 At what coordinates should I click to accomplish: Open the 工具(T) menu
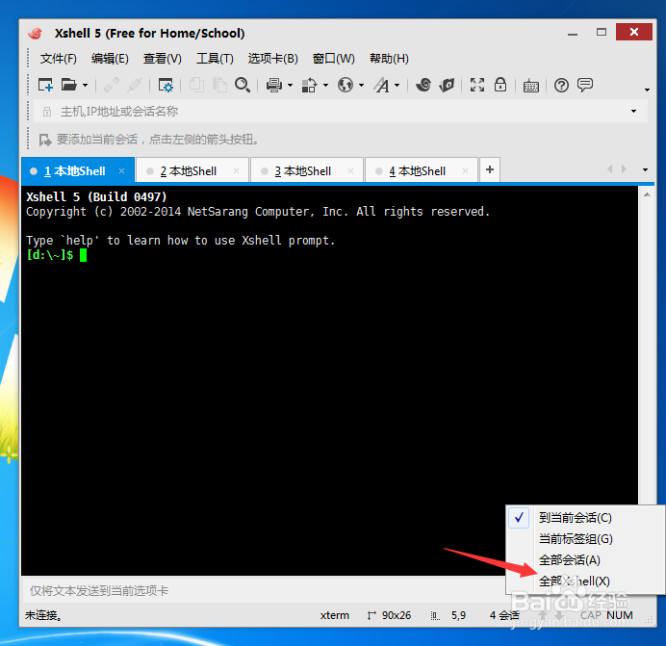(215, 58)
